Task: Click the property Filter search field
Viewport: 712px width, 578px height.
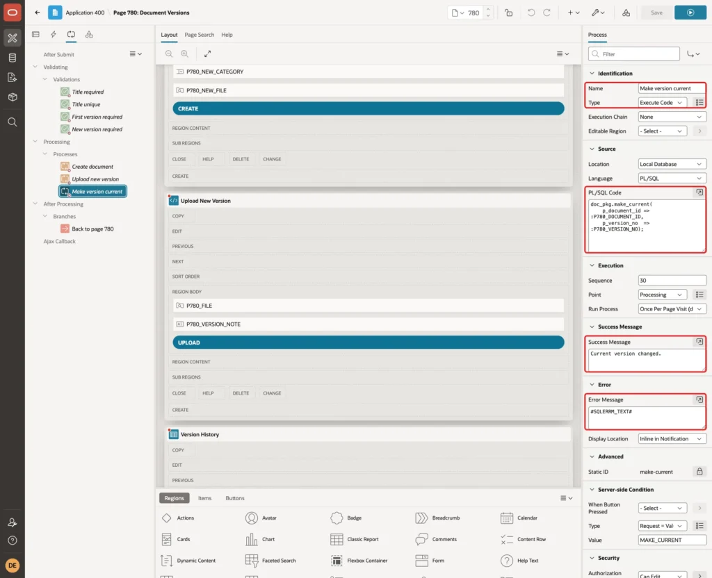Action: pos(634,54)
